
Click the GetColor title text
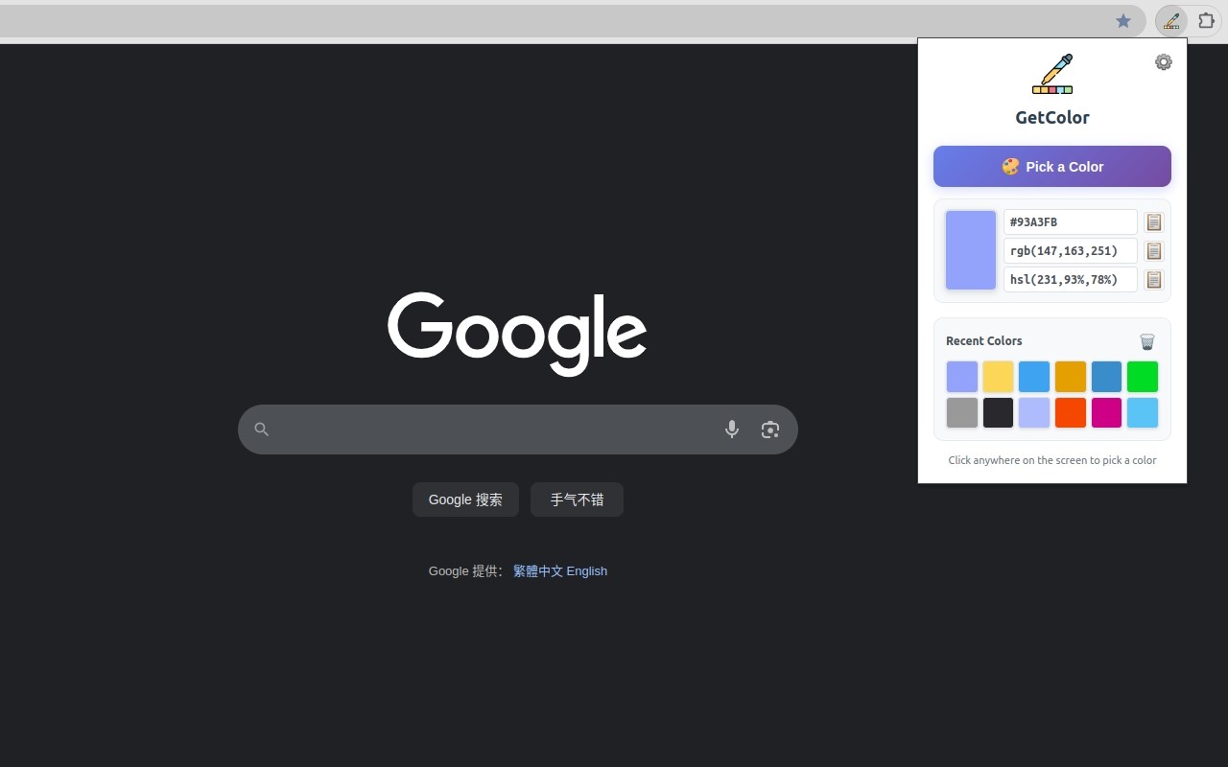point(1052,118)
